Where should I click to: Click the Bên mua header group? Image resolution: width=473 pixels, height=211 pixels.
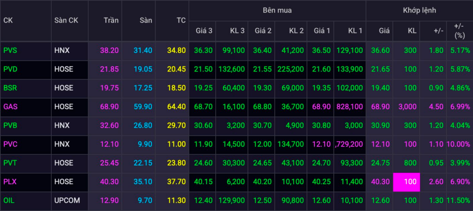click(x=277, y=10)
